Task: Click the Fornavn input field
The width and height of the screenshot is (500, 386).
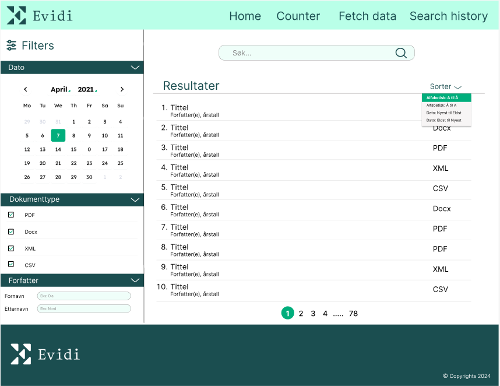Action: (84, 296)
